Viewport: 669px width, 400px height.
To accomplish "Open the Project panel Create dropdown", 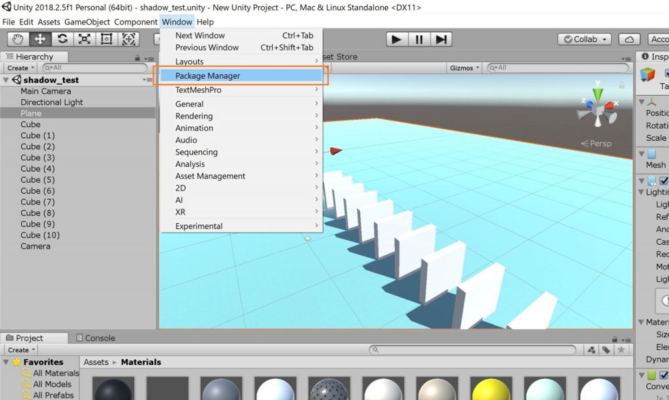I will coord(21,350).
